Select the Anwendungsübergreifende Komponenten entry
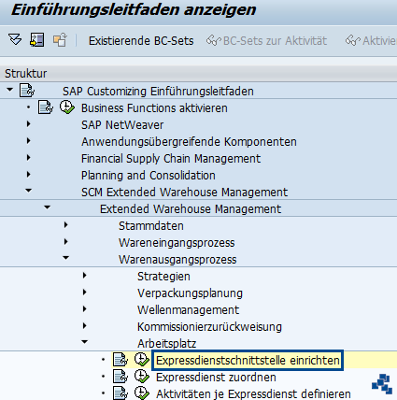397x400 pixels. [189, 142]
